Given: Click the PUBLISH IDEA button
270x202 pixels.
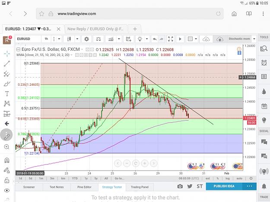Looking at the screenshot, I should coord(224,186).
